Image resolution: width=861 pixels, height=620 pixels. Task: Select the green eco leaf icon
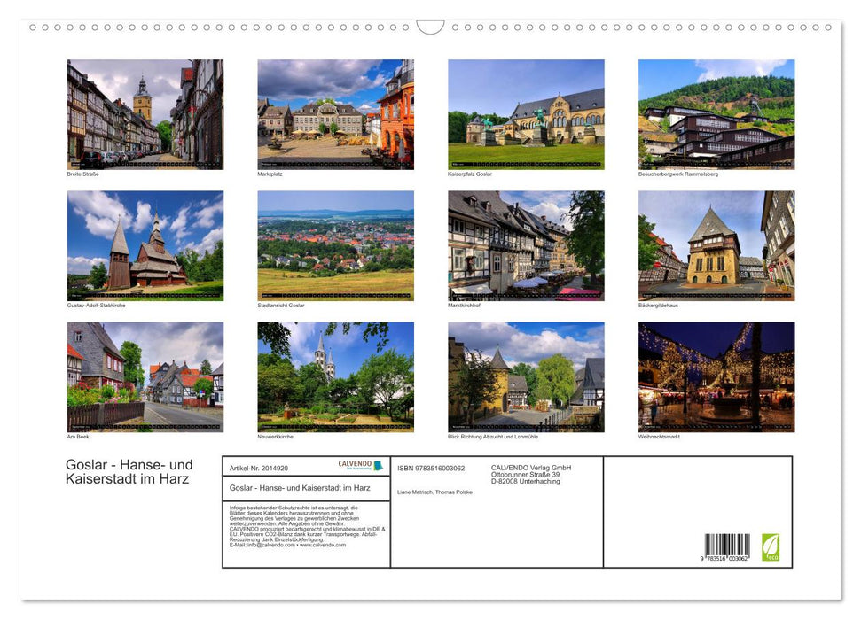coord(771,549)
